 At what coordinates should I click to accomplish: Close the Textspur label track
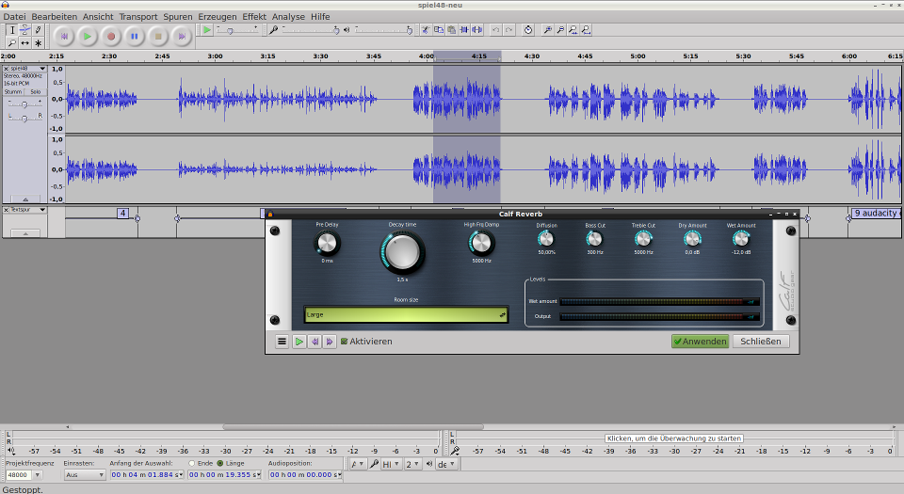click(7, 210)
